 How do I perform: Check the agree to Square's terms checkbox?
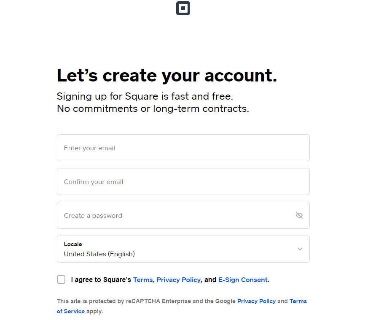point(61,279)
